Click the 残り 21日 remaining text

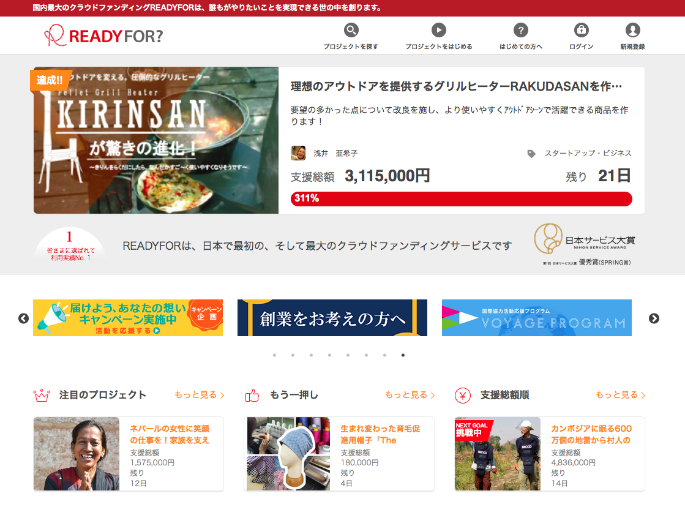(599, 176)
